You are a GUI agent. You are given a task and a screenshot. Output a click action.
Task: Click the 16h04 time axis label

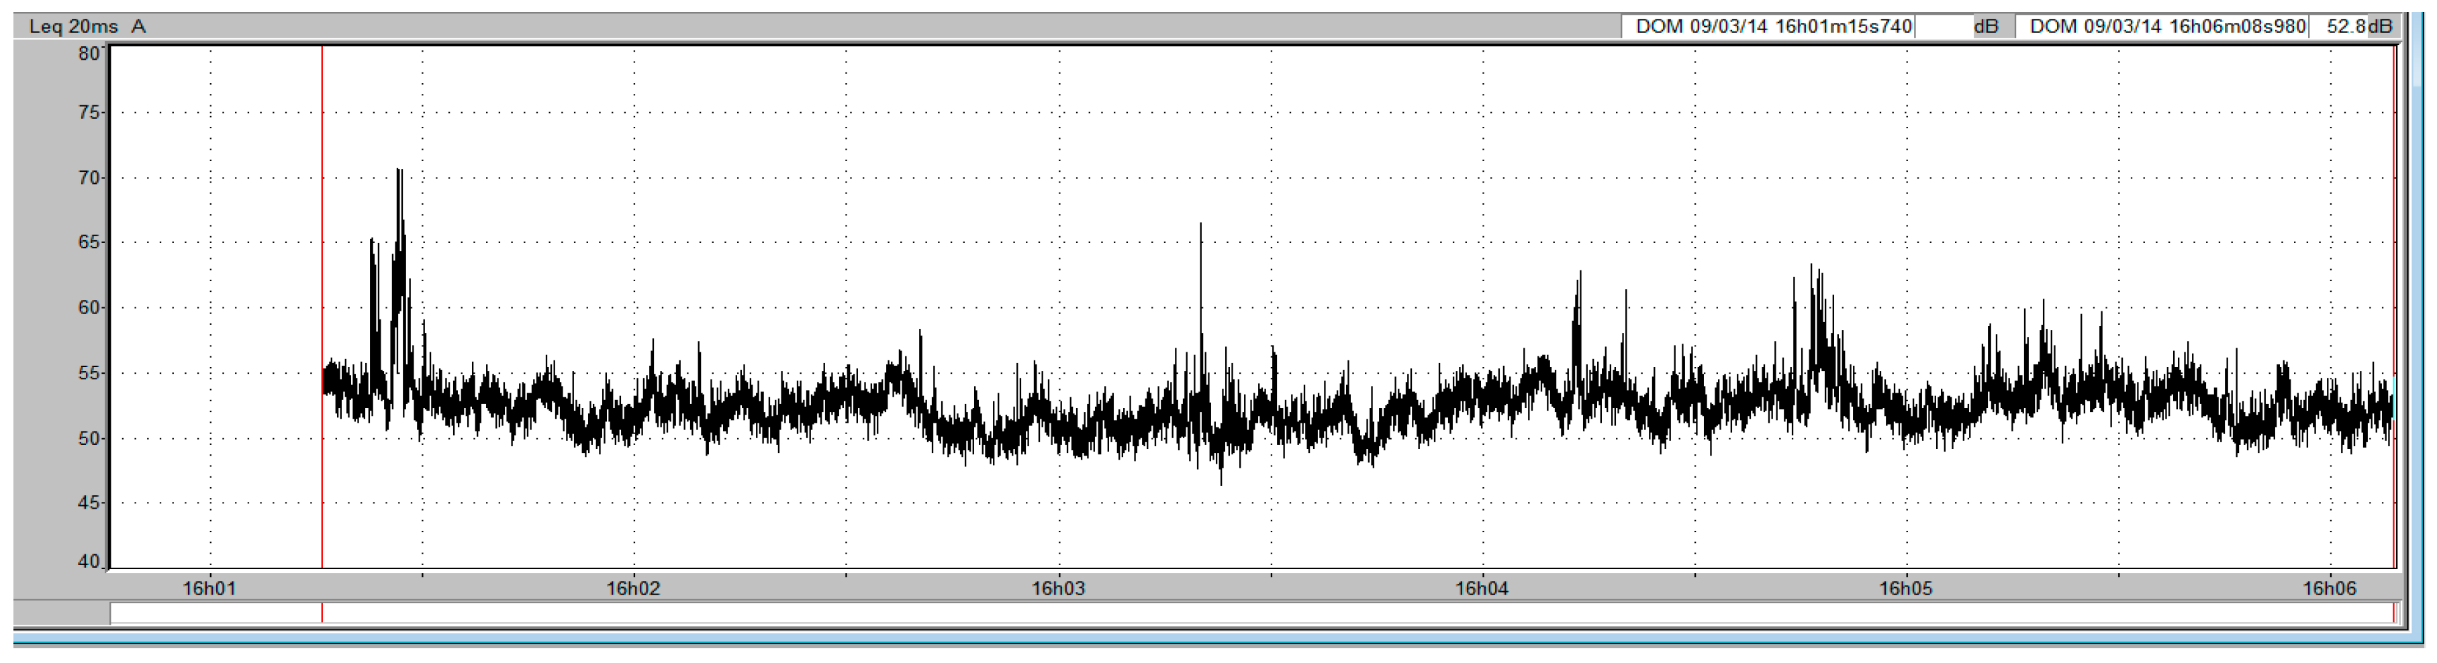[x=1482, y=589]
